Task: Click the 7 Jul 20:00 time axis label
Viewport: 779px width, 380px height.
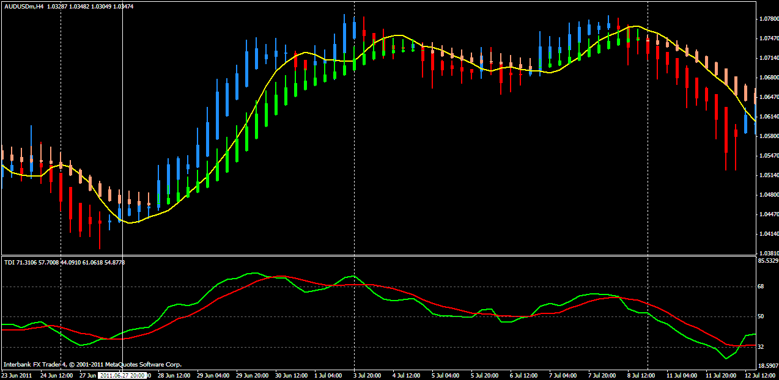Action: [x=604, y=376]
